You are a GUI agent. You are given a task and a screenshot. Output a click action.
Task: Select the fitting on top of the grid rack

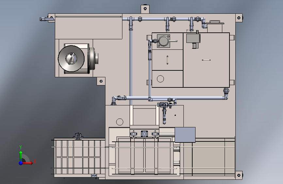tap(78, 136)
